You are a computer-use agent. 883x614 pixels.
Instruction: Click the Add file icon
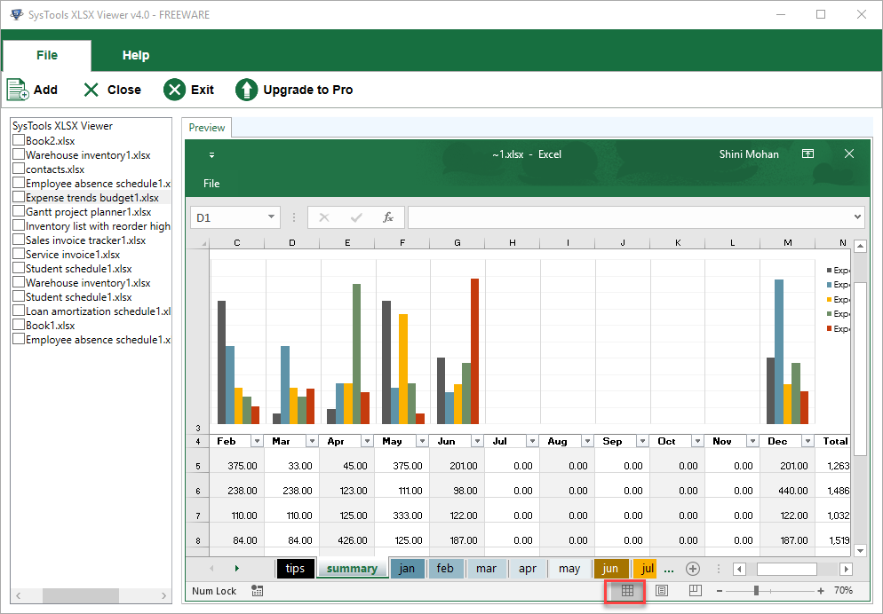[x=18, y=90]
